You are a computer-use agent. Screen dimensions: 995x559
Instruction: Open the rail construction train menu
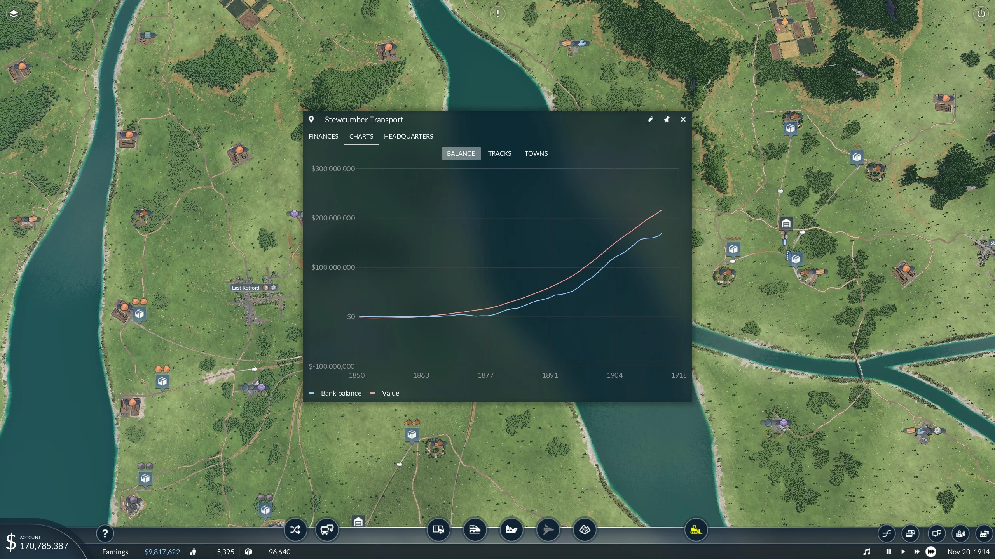[x=475, y=530]
